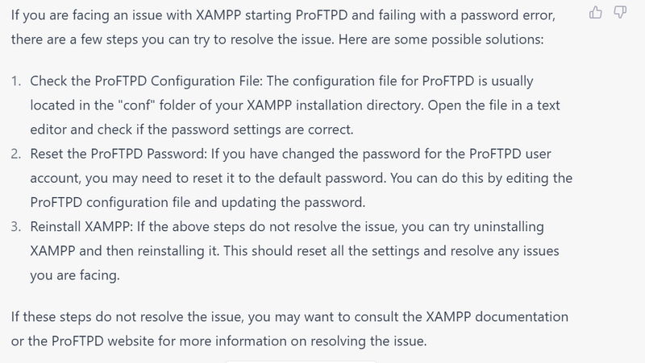The width and height of the screenshot is (645, 363).
Task: Click the text "Reinstall XAMPP" heading
Action: (x=81, y=226)
